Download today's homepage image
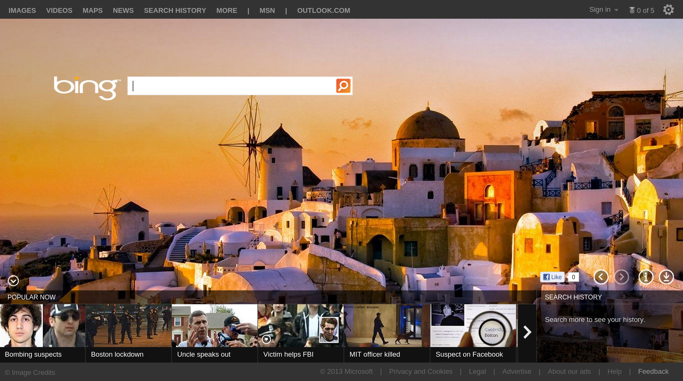The width and height of the screenshot is (683, 381). 666,277
